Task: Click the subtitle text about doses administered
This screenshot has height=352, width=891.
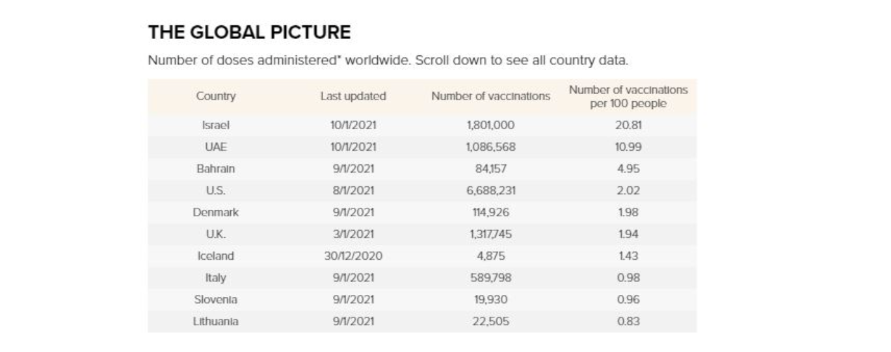Action: pyautogui.click(x=388, y=61)
